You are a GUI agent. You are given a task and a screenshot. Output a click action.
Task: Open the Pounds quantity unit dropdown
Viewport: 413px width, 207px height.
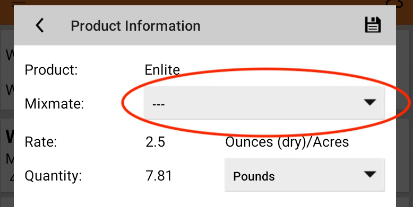point(305,175)
